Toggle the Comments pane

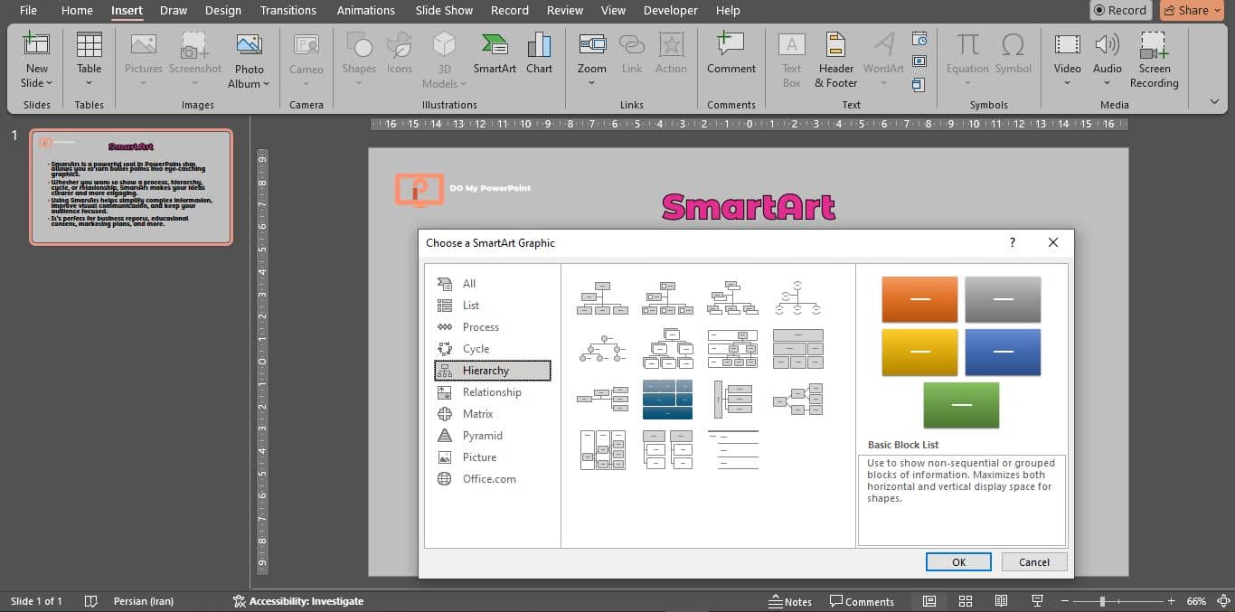pyautogui.click(x=863, y=600)
